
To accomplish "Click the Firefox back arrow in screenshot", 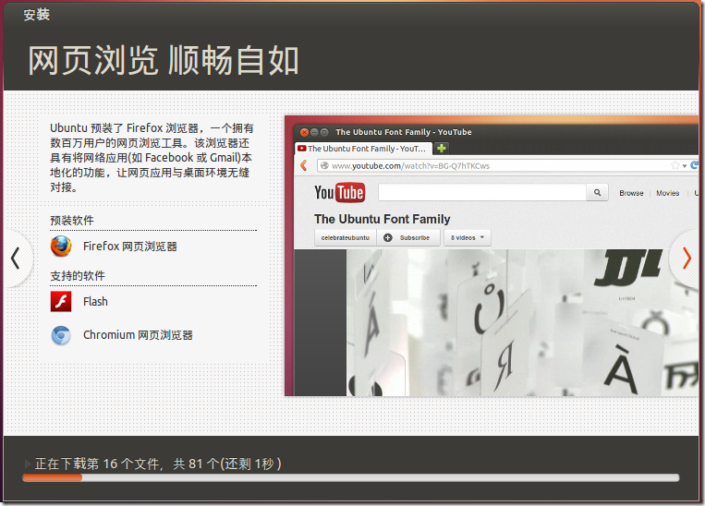I will [x=304, y=165].
